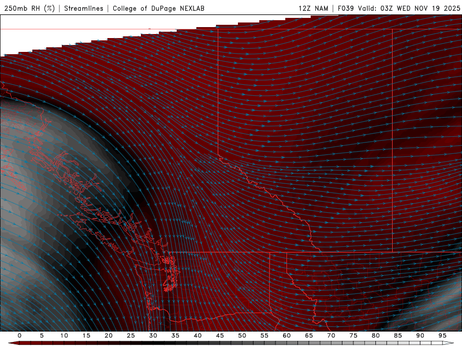The height and width of the screenshot is (346, 462).
Task: Click the colorbar label '80'
Action: tap(375, 336)
